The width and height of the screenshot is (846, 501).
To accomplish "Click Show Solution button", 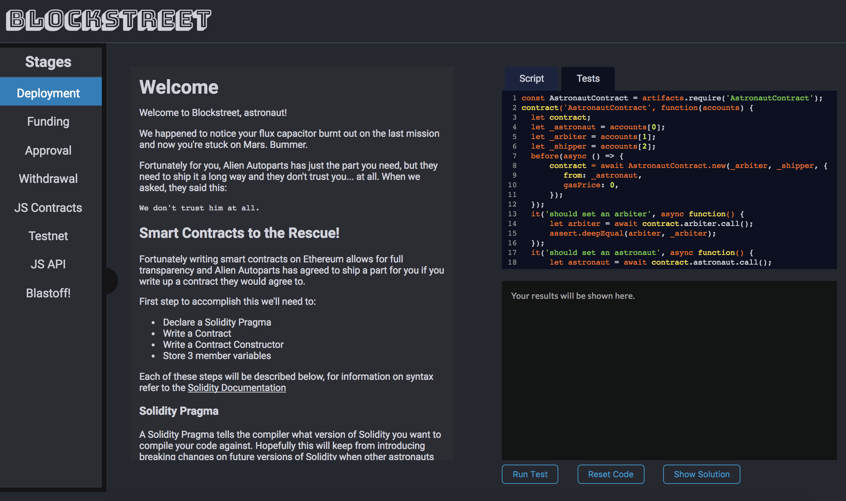I will pyautogui.click(x=701, y=474).
